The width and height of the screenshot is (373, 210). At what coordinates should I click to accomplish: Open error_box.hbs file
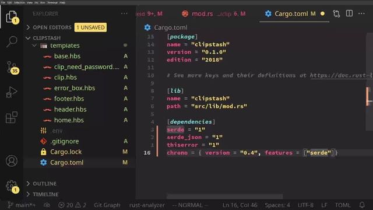point(75,88)
